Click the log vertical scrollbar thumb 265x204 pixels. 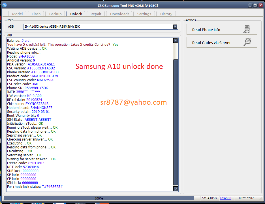point(176,122)
